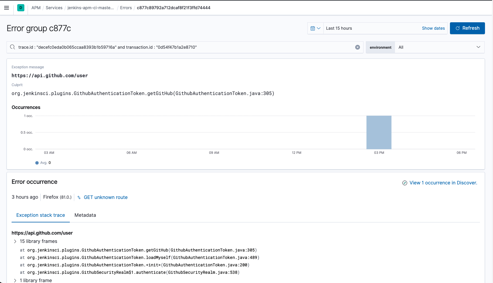Click the Services breadcrumb link
The image size is (493, 283).
tap(54, 8)
